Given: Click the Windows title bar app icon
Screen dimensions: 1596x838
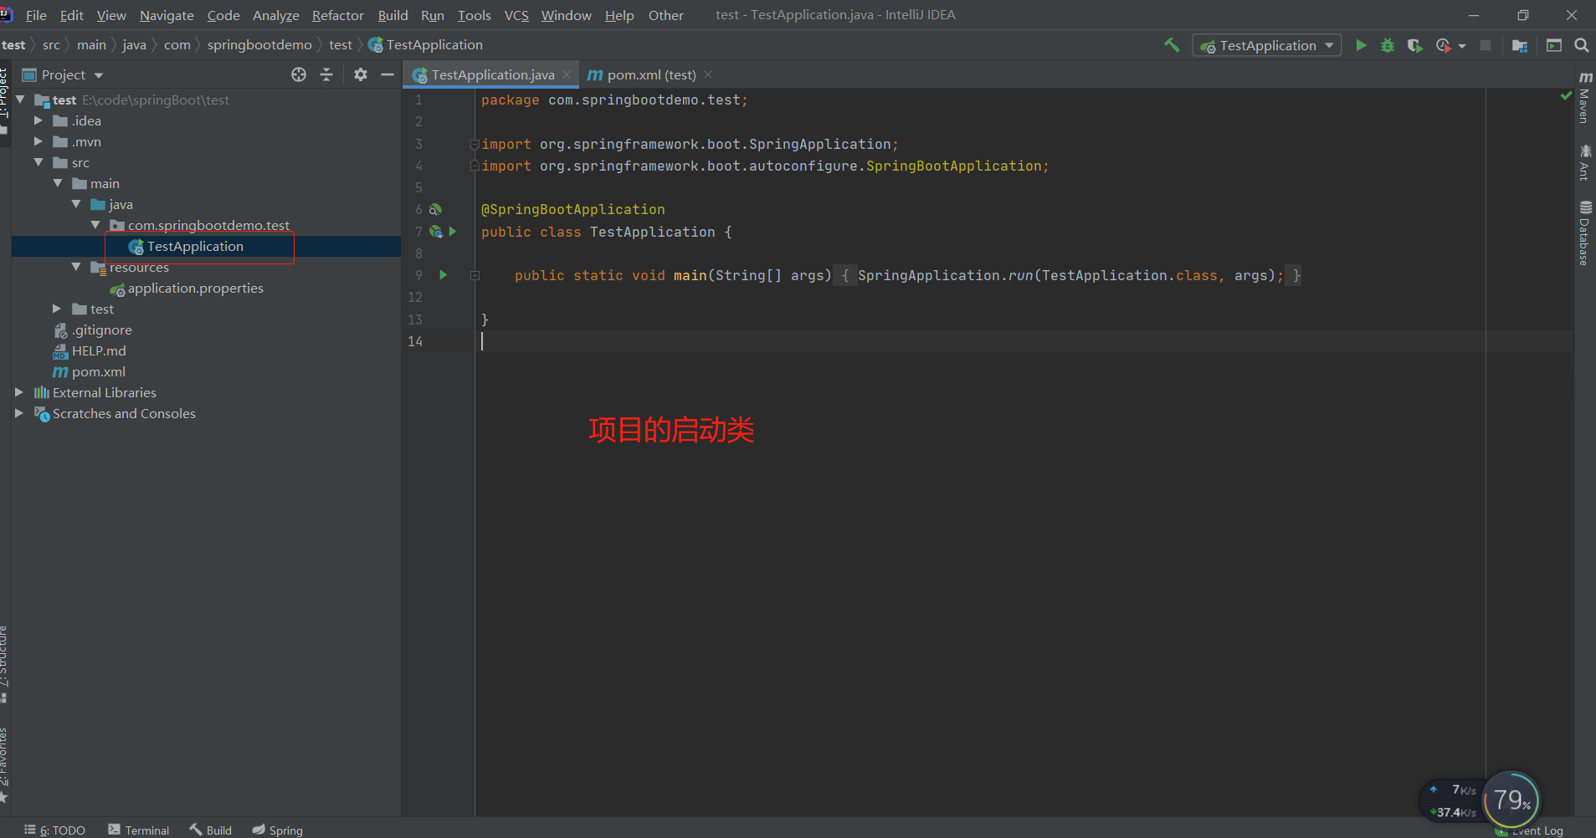Looking at the screenshot, I should pos(6,15).
